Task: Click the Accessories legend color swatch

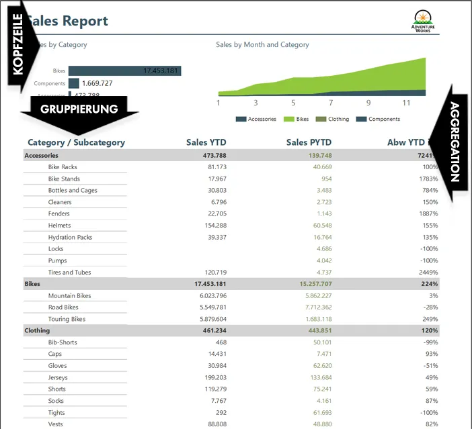Action: [241, 119]
